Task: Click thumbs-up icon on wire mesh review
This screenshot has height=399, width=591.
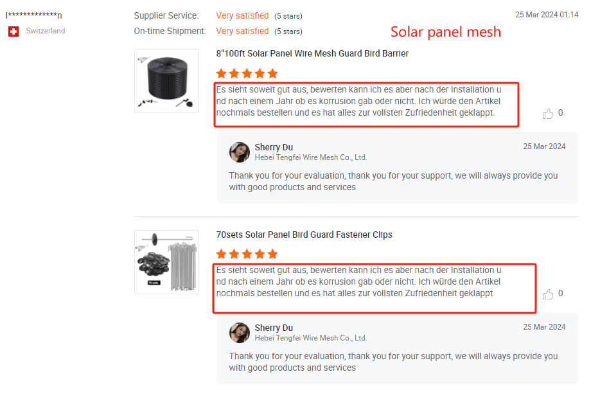Action: pos(548,114)
